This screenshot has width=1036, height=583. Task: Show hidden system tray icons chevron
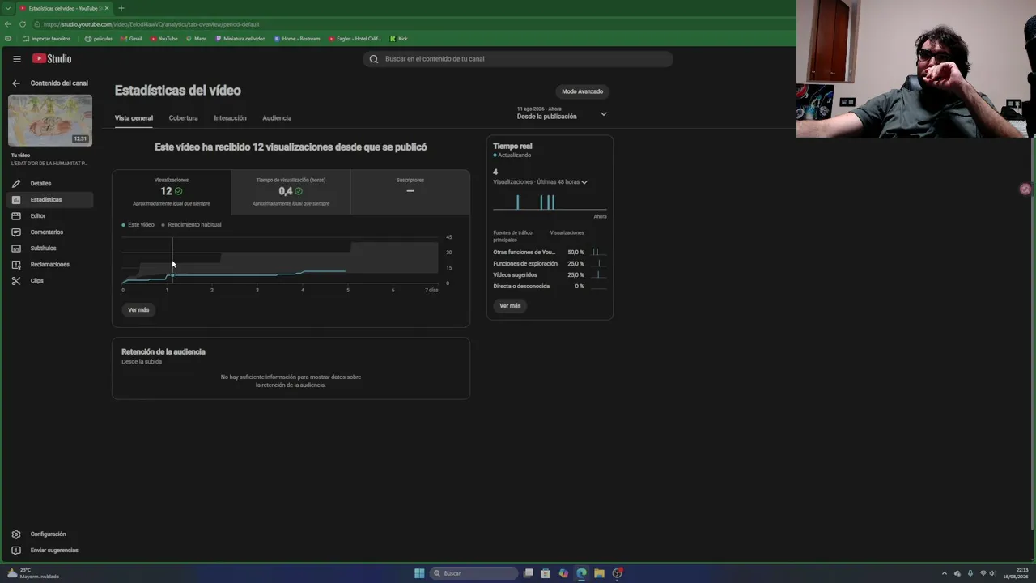coord(944,573)
